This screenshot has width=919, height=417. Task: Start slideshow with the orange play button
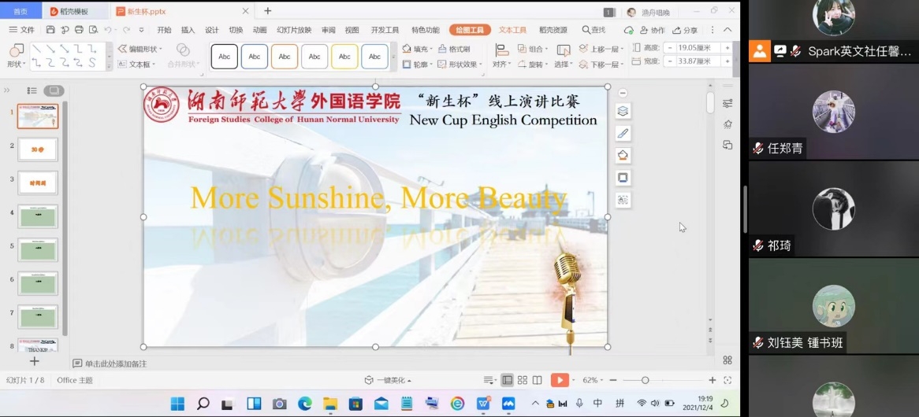[x=560, y=380]
